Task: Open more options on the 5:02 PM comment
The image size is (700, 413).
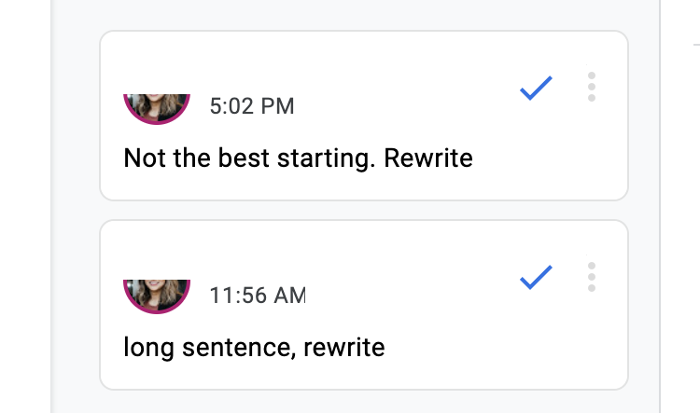Action: point(592,87)
